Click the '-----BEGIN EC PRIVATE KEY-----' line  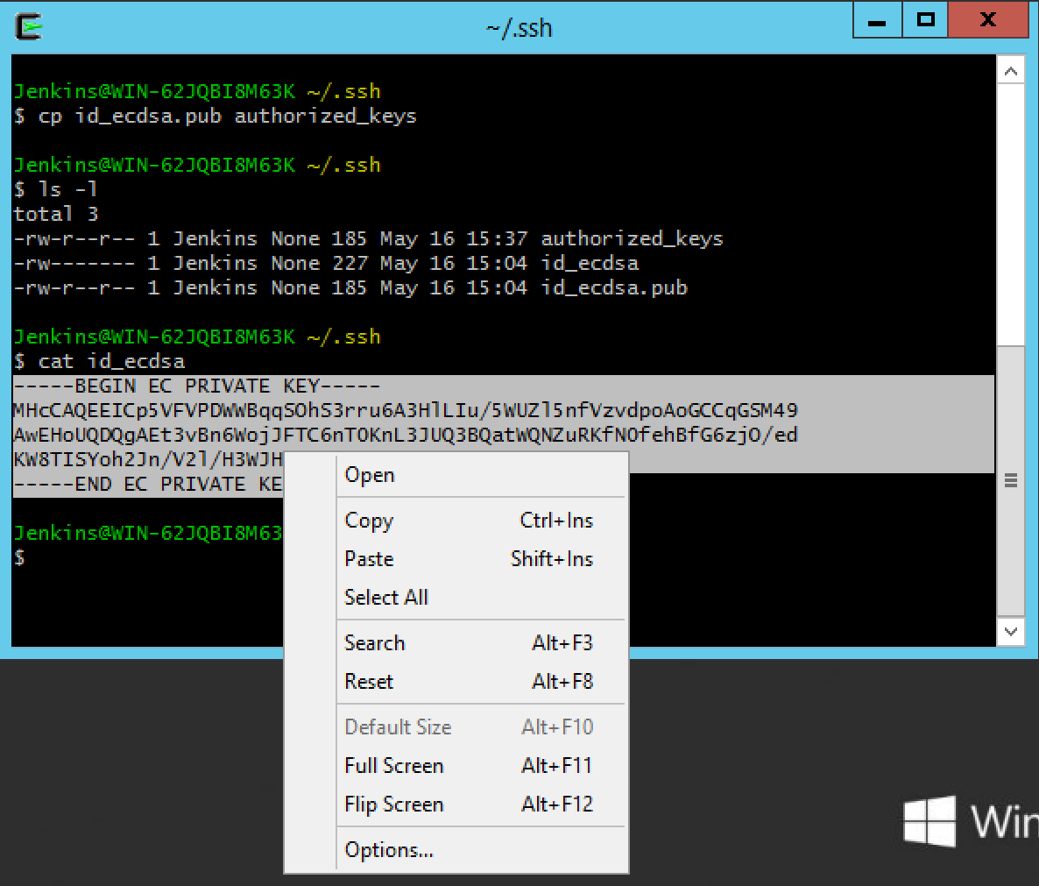(x=197, y=386)
